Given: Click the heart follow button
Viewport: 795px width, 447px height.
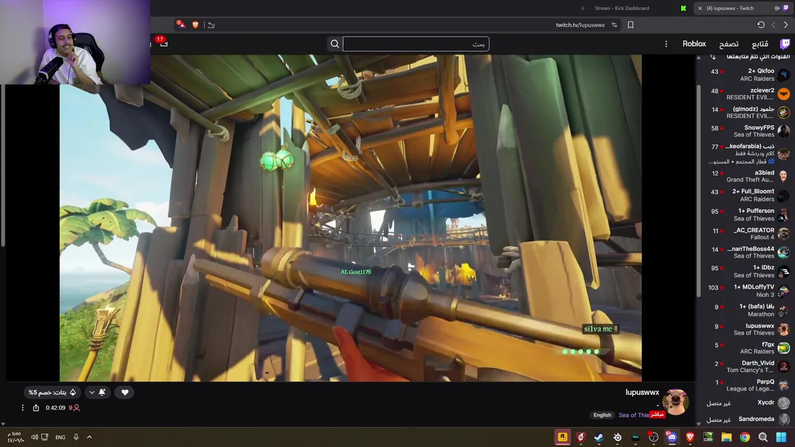Looking at the screenshot, I should click(x=125, y=392).
